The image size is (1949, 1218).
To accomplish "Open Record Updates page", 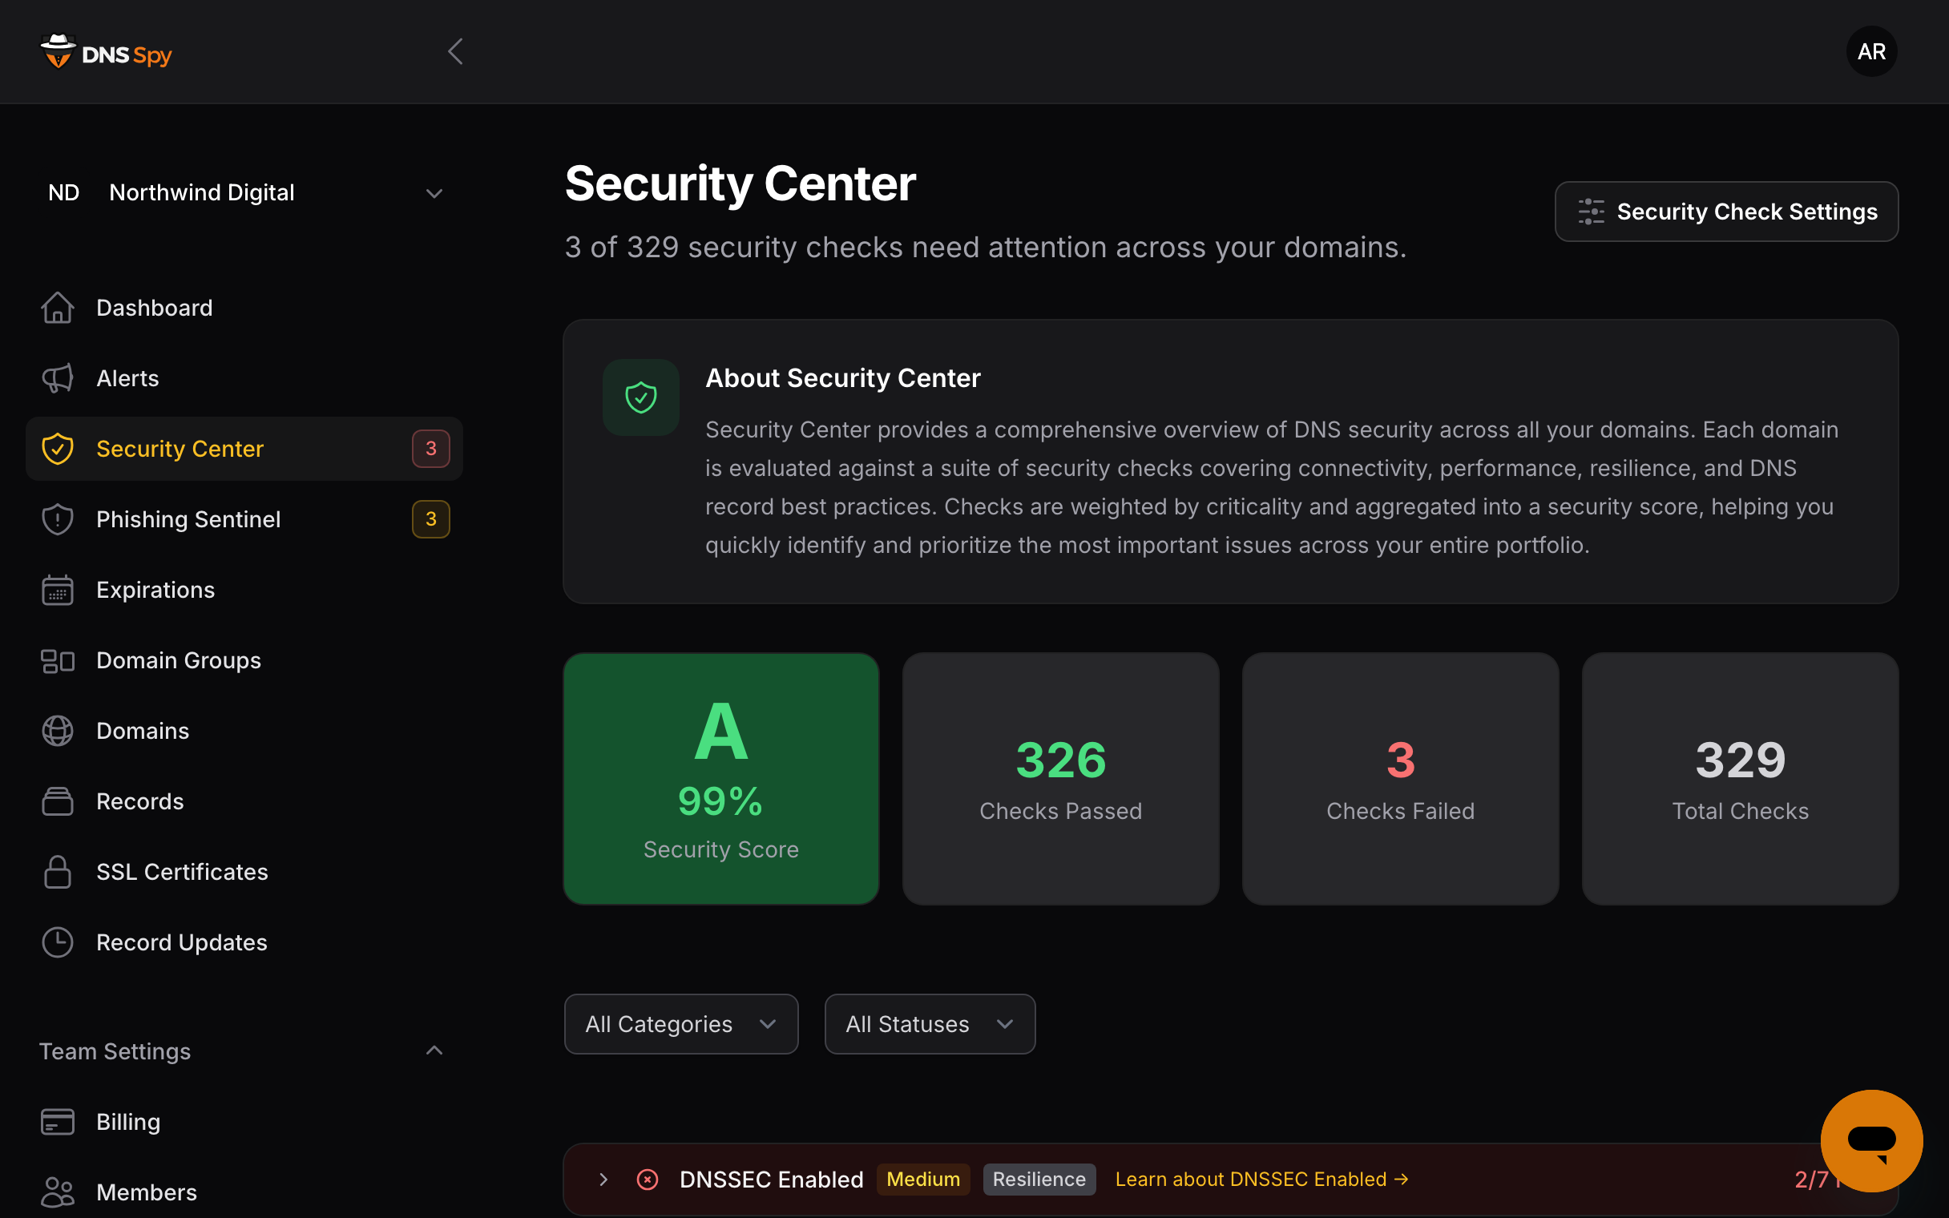I will tap(245, 942).
